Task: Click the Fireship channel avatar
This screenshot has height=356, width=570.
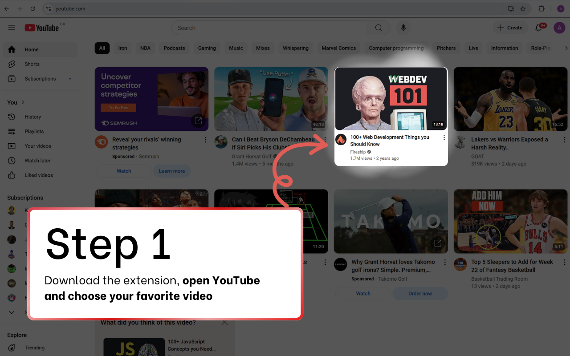Action: pos(341,139)
